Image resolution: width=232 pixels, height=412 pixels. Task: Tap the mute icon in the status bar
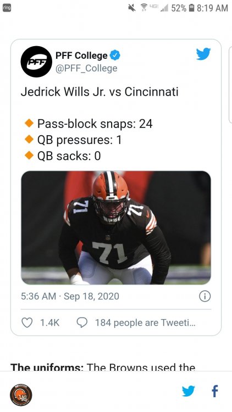tap(132, 8)
